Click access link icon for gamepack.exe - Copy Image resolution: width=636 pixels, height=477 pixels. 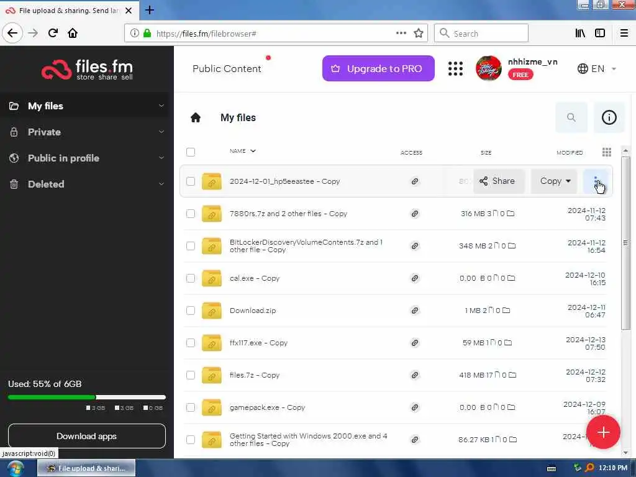[x=414, y=407]
